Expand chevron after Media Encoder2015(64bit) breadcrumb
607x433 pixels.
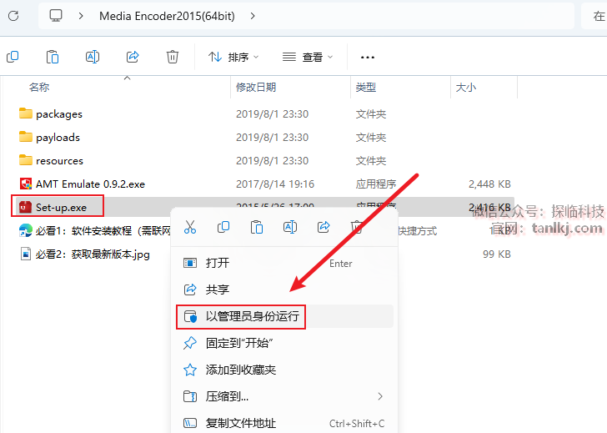point(253,16)
